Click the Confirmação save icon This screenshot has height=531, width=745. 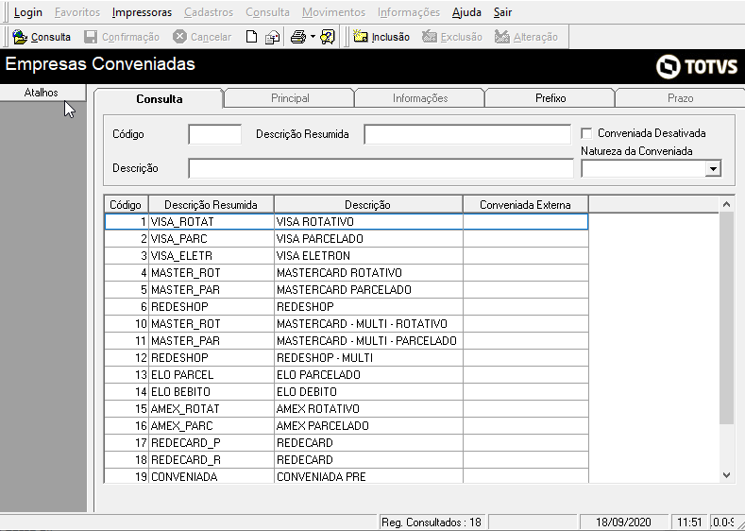coord(91,37)
